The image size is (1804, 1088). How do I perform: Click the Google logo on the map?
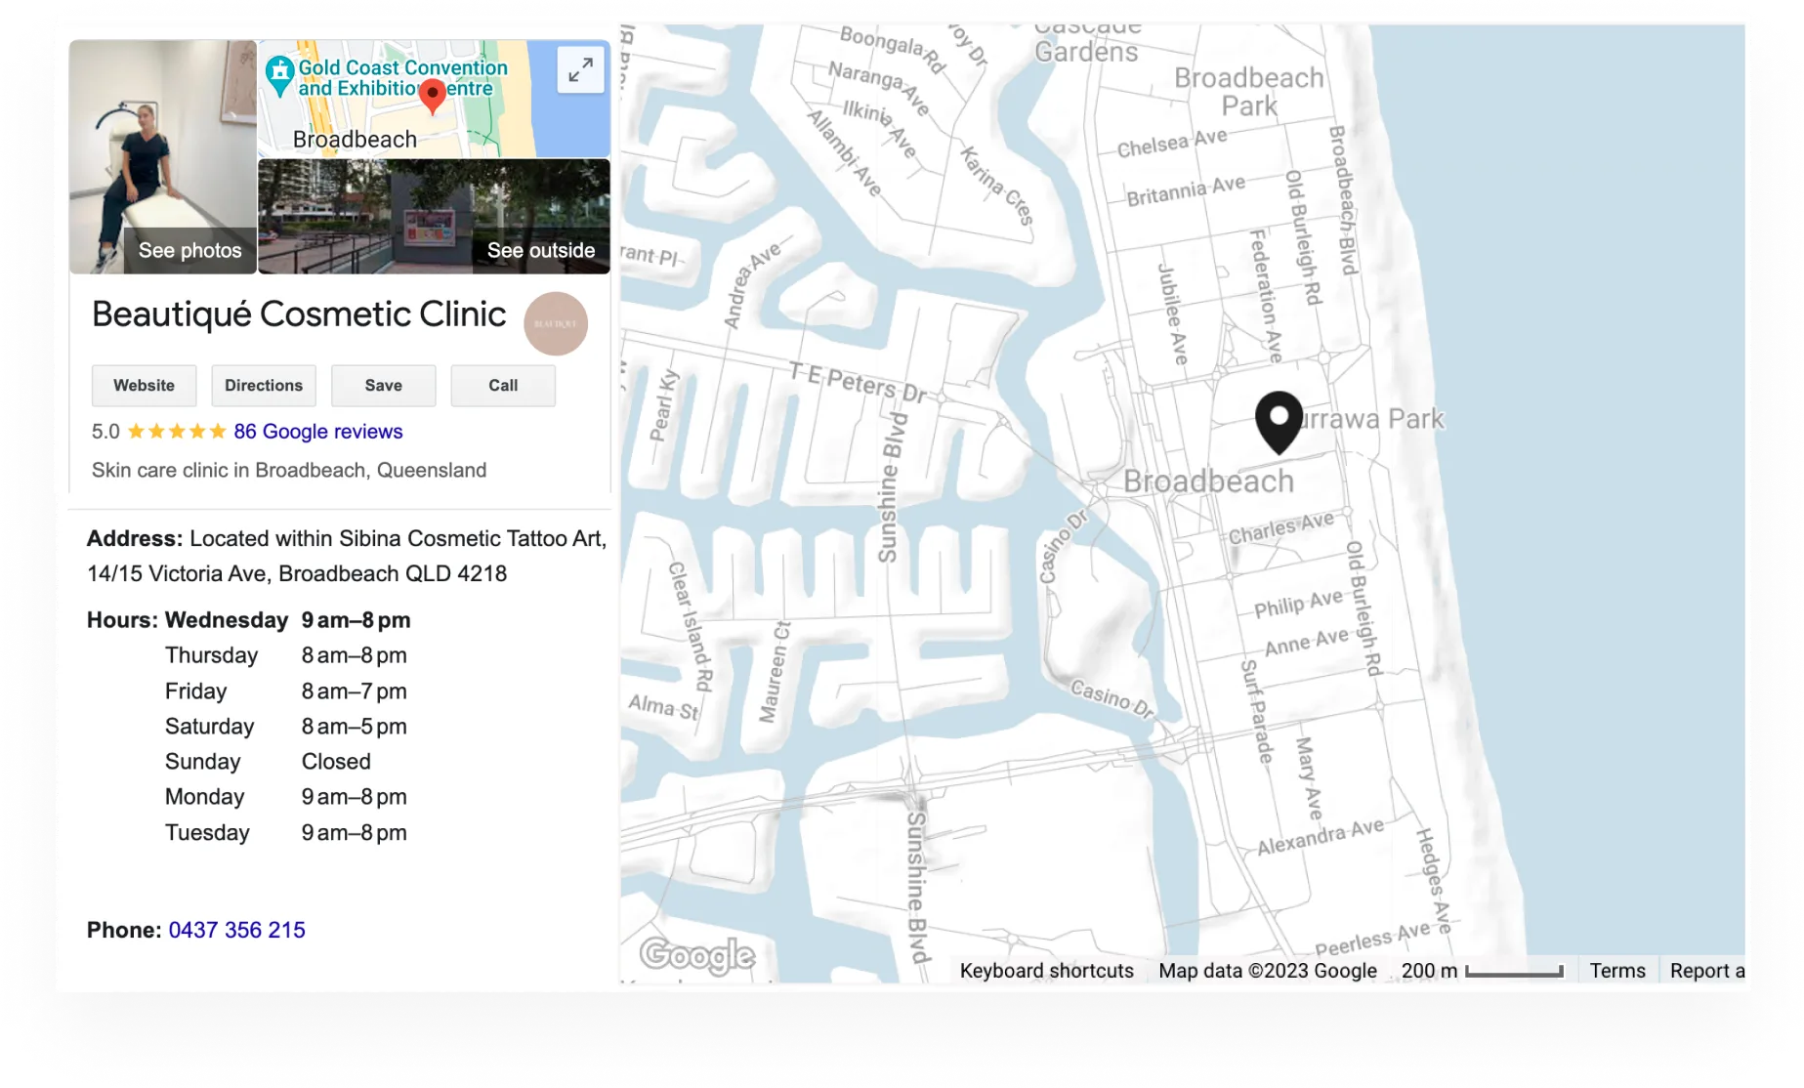point(697,954)
